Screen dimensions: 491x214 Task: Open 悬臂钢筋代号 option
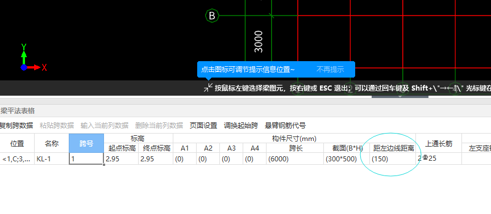[x=285, y=126]
